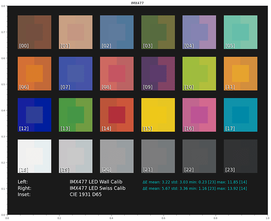
Task: Select the bluish green patch labeled [05]
Action: tap(241, 32)
